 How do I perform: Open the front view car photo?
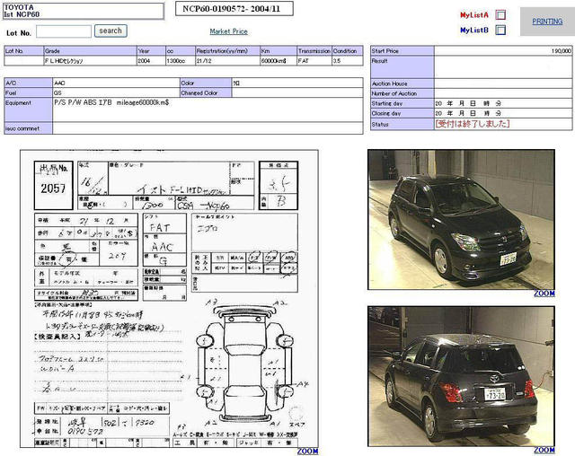click(461, 219)
